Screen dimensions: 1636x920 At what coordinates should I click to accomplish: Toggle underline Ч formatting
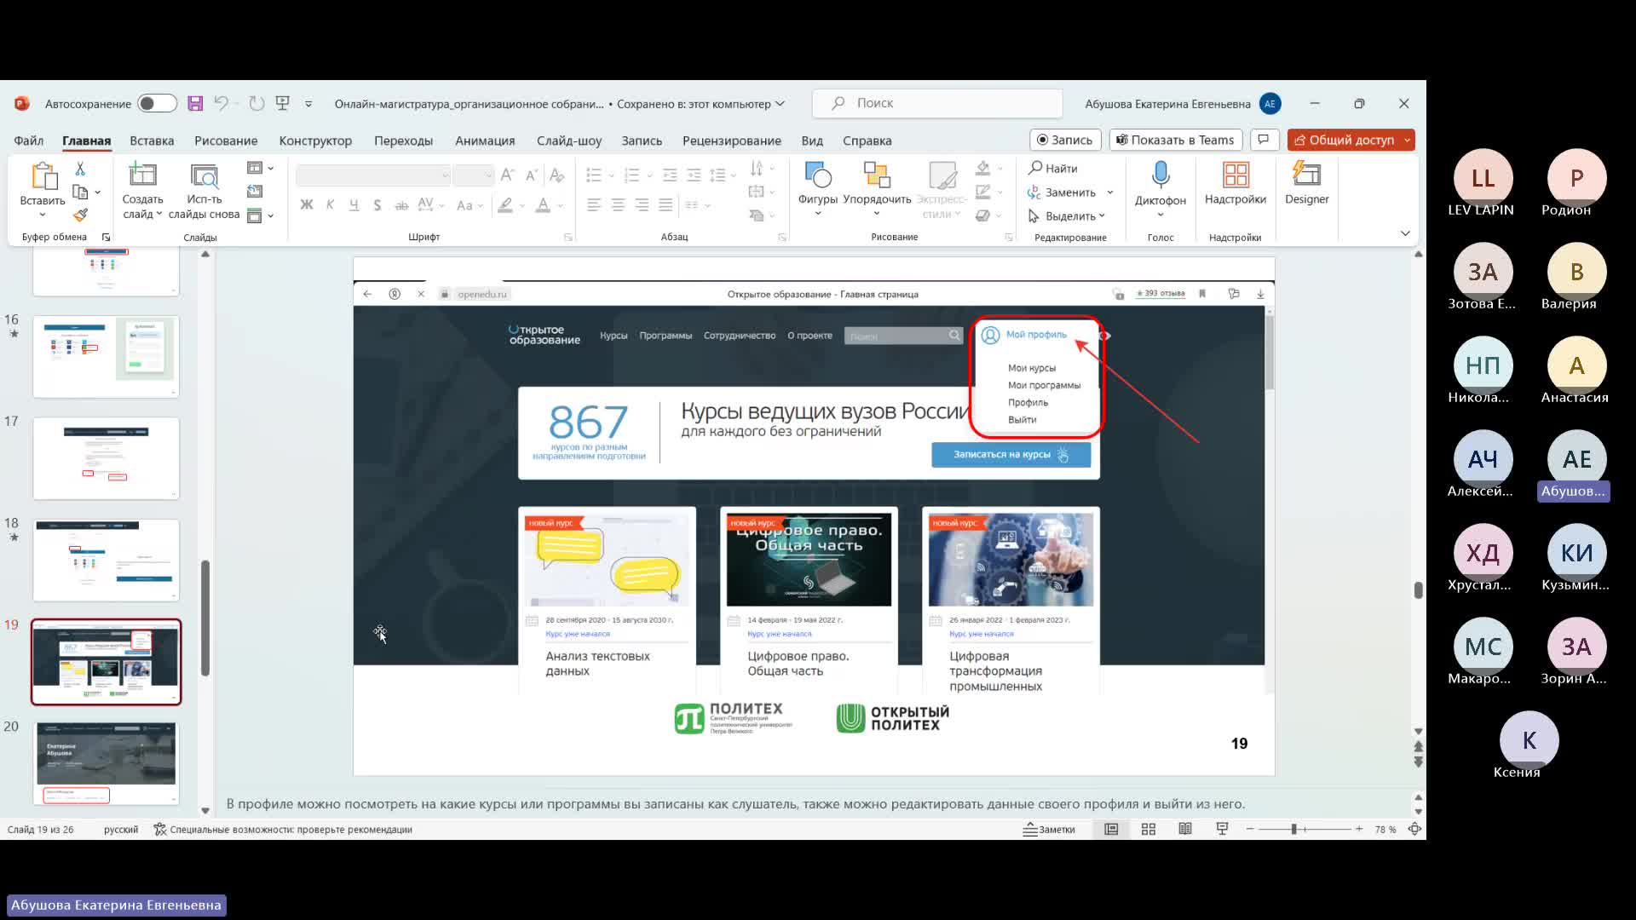354,205
